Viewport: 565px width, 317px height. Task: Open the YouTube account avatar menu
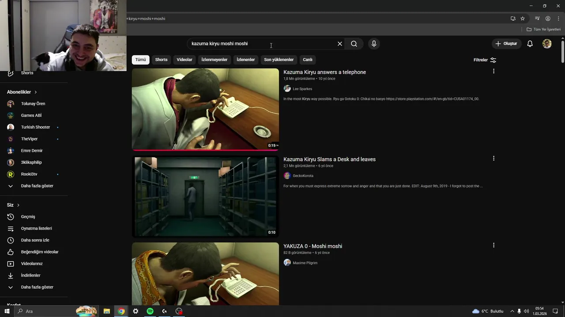[x=547, y=44]
